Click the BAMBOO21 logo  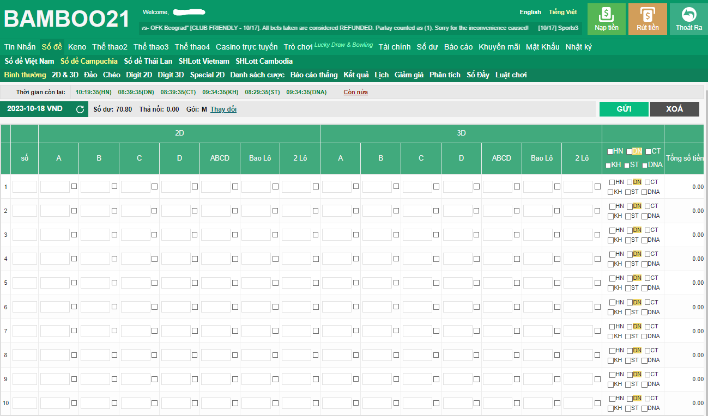click(68, 19)
